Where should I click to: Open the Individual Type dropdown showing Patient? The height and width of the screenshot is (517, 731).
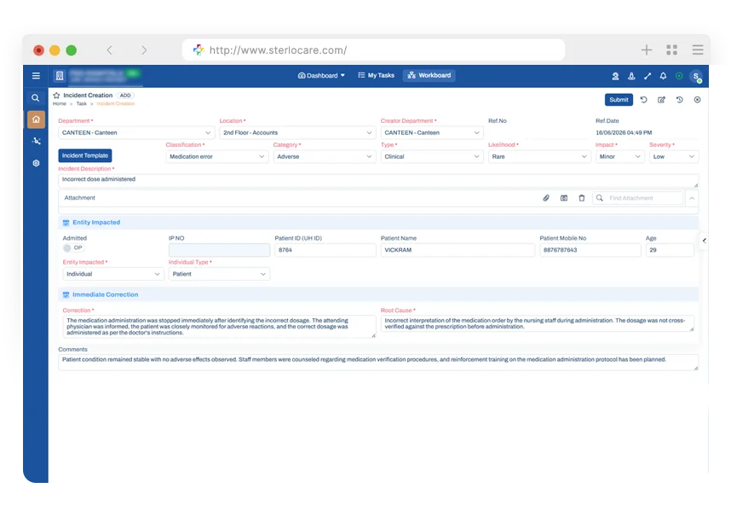click(219, 274)
